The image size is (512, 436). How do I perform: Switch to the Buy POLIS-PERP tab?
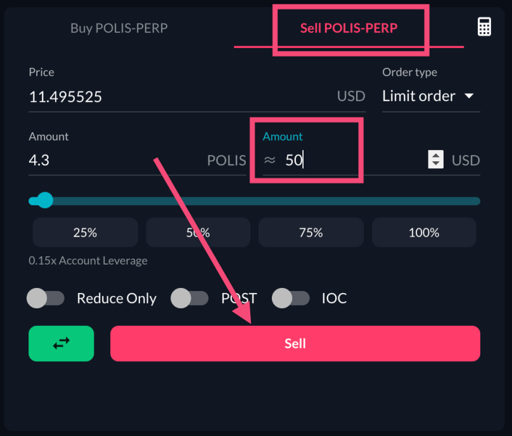tap(119, 28)
